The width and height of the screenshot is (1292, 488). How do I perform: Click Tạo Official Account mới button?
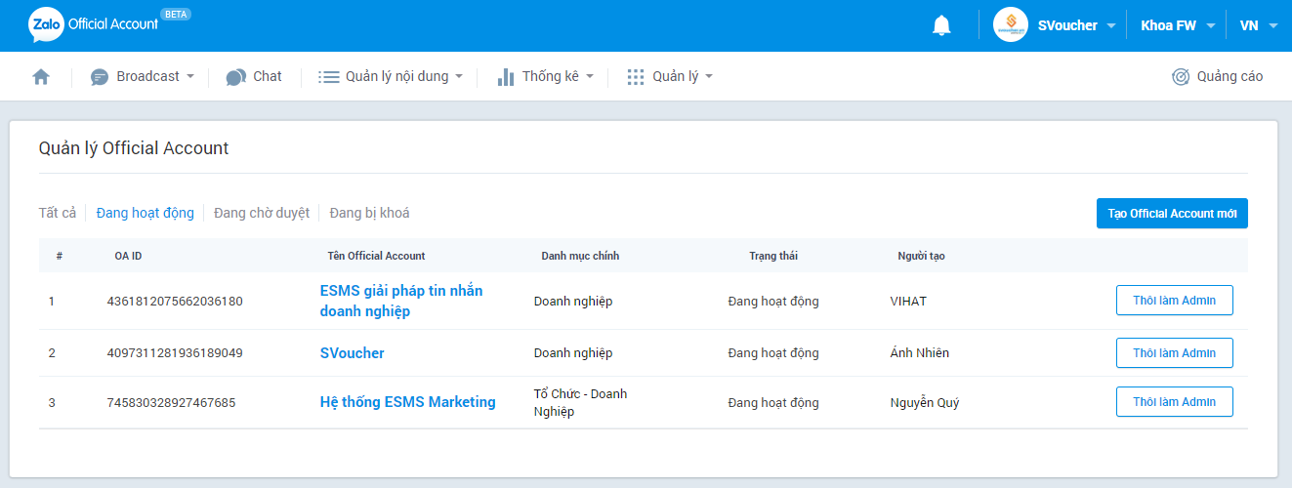pyautogui.click(x=1172, y=214)
